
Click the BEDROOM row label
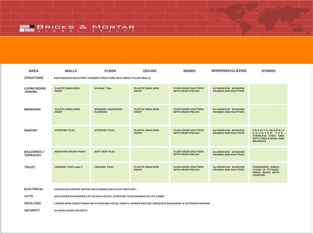pyautogui.click(x=32, y=110)
